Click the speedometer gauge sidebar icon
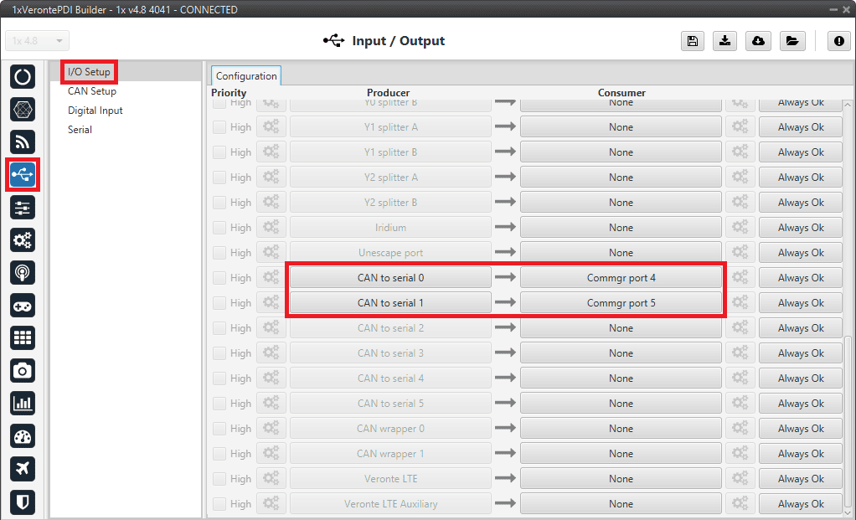 pos(23,435)
